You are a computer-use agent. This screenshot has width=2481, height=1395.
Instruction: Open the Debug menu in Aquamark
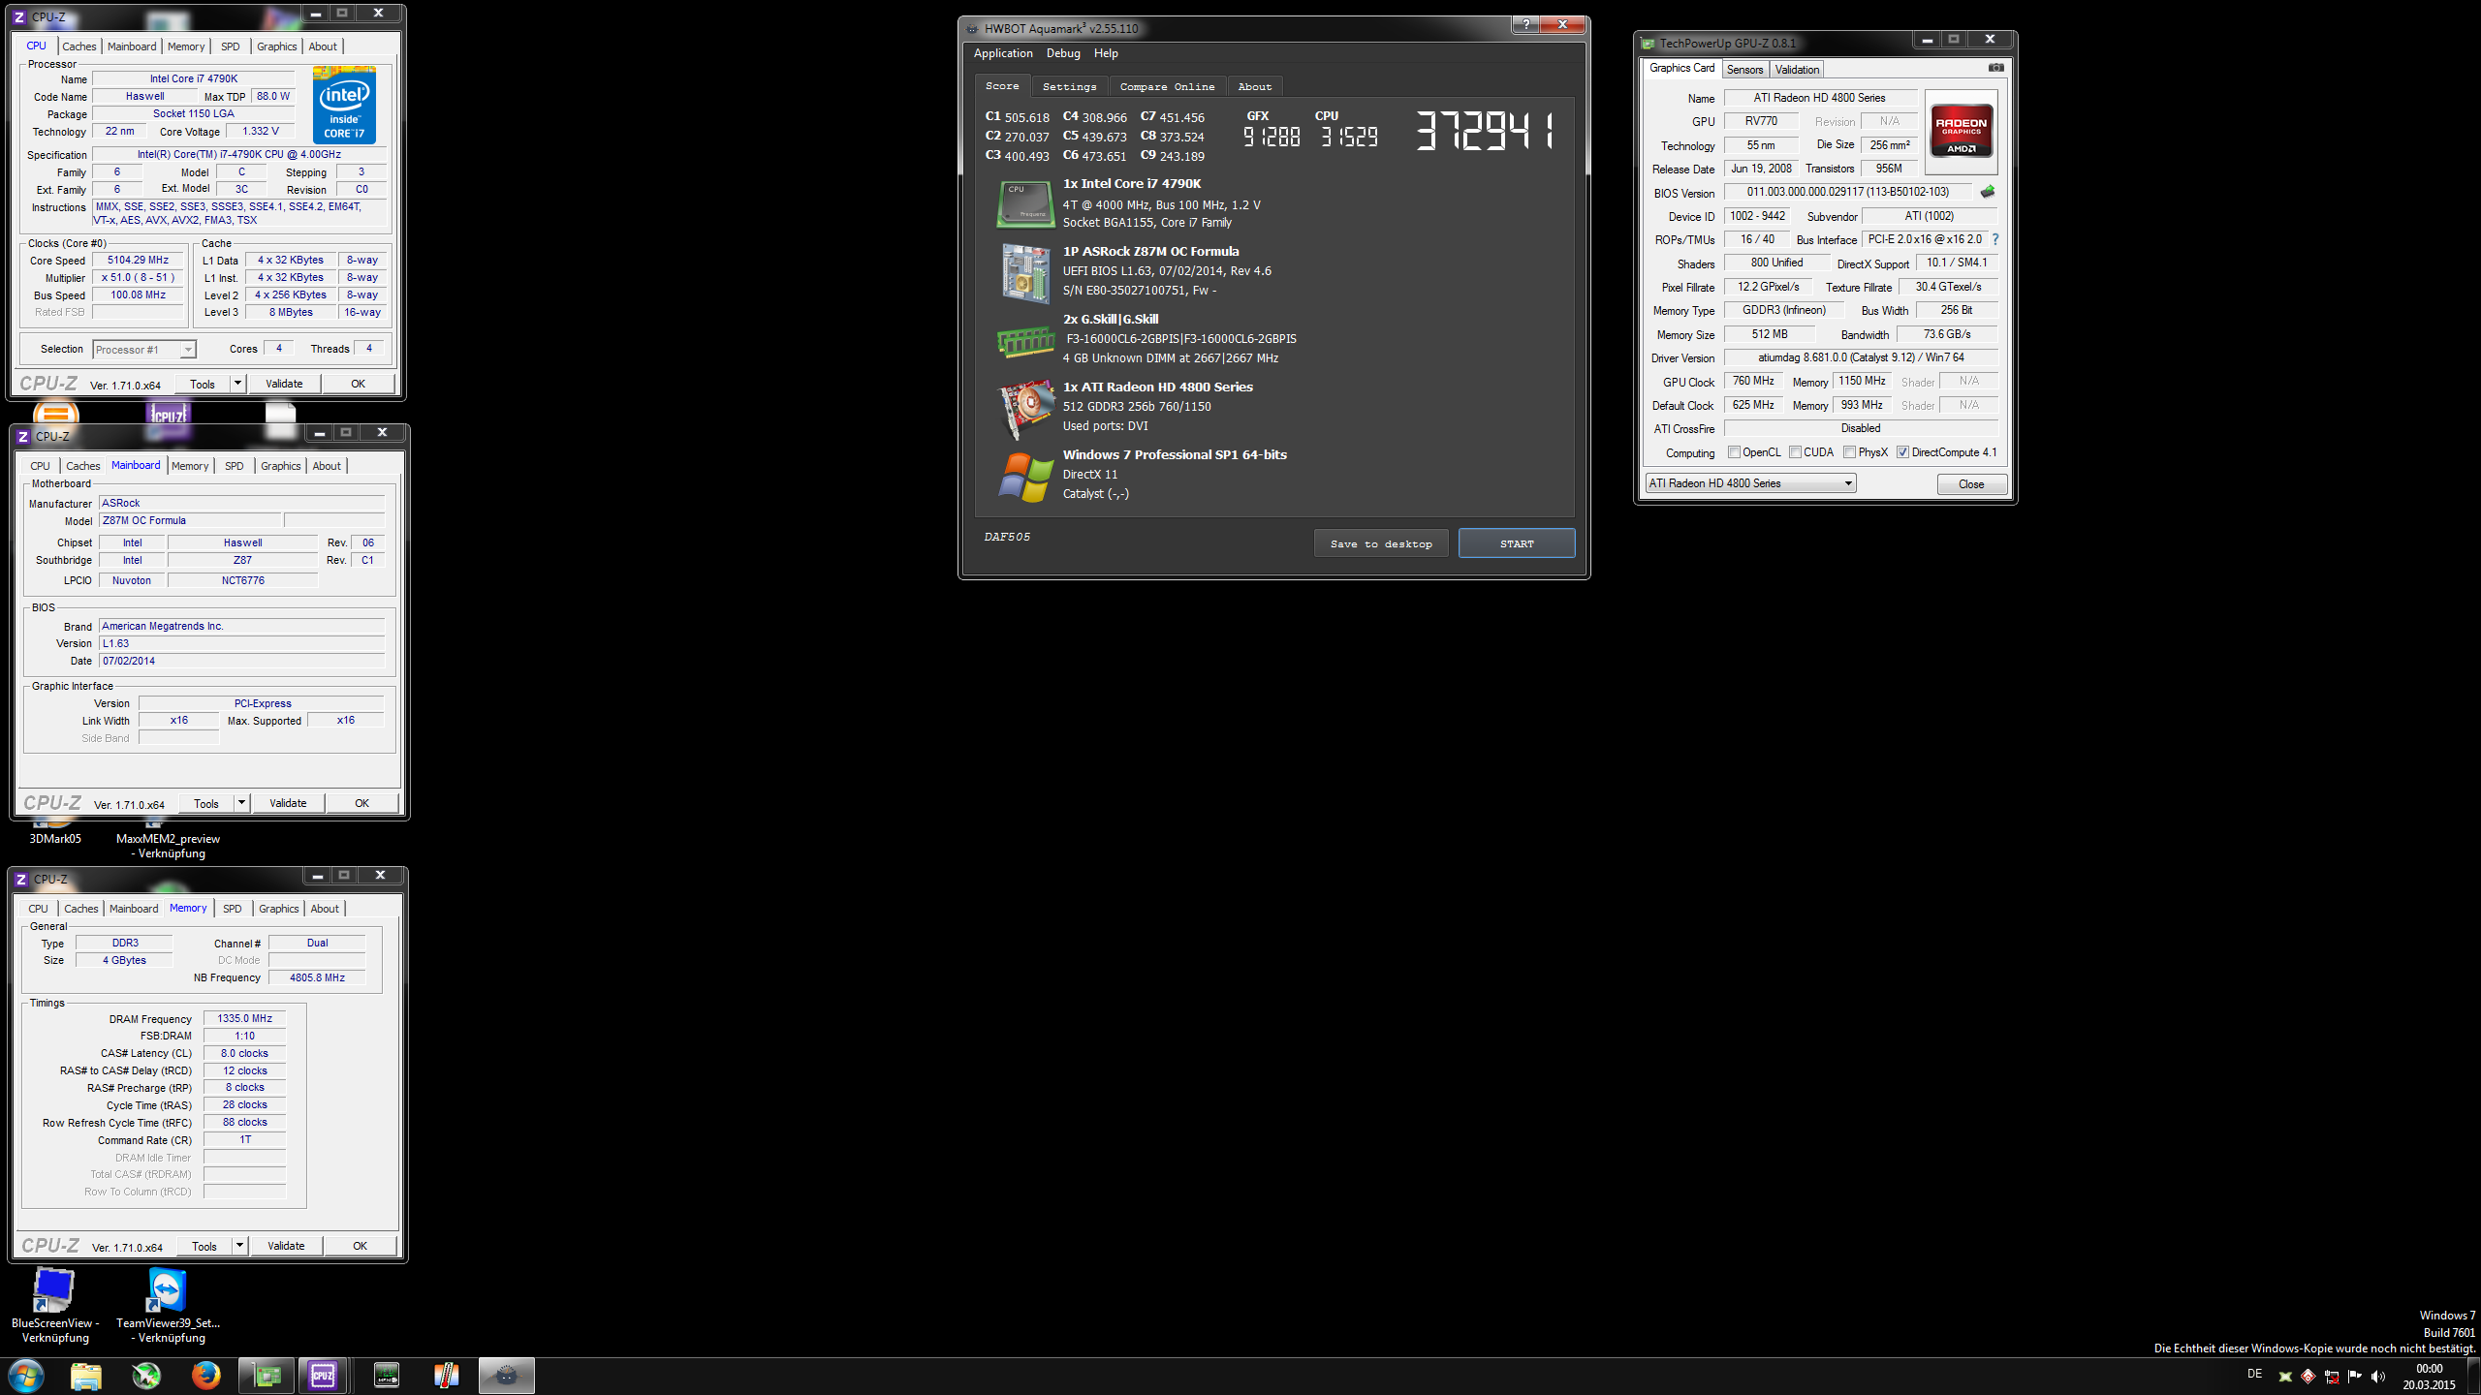1063,53
